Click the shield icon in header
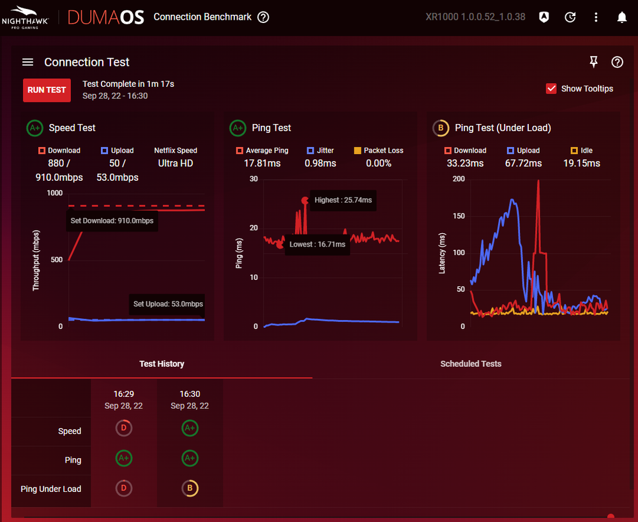This screenshot has width=638, height=522. click(543, 17)
